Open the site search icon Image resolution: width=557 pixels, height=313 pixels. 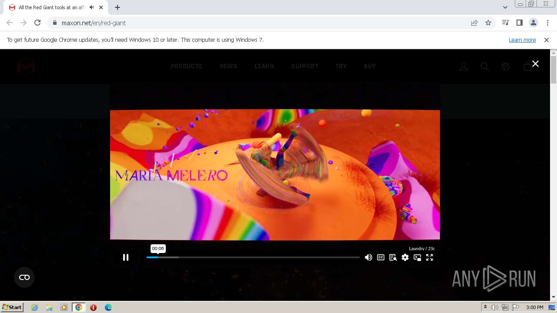tap(485, 67)
